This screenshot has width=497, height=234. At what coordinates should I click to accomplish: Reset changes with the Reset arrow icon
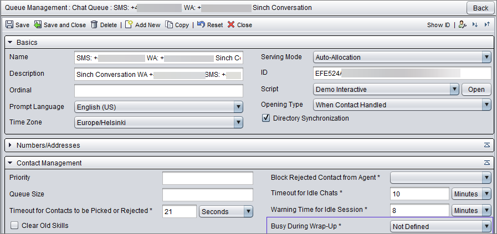(201, 25)
